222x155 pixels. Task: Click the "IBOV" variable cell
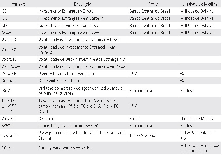(6, 91)
